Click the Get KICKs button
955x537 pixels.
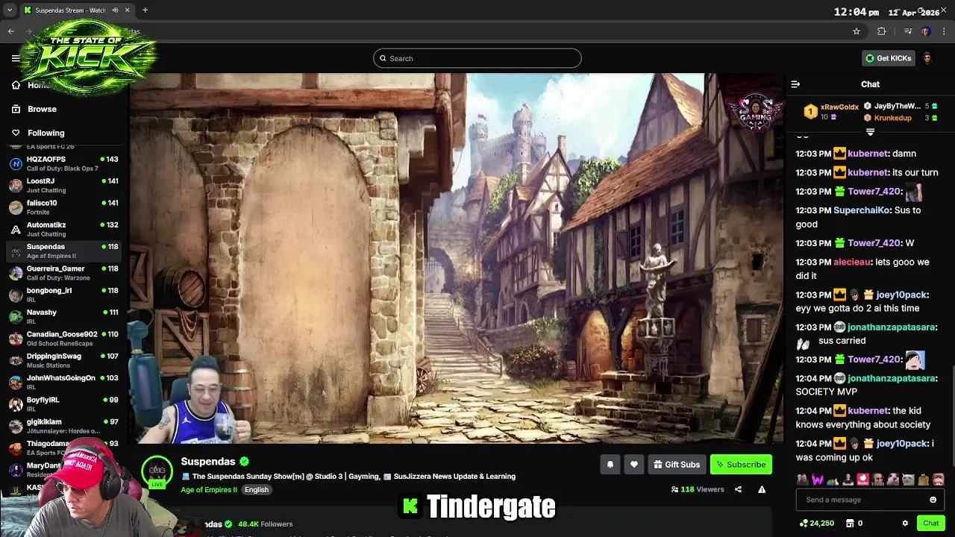click(x=888, y=58)
